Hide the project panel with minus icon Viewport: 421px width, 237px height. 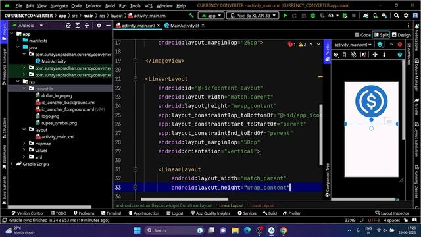click(108, 25)
